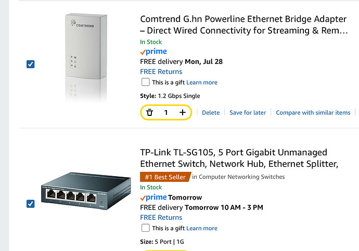Click the #1 Best Seller badge

165,177
